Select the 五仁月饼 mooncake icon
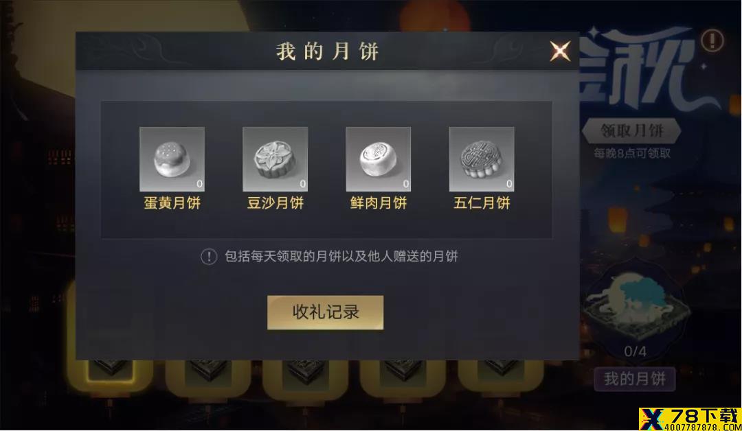 (x=481, y=159)
